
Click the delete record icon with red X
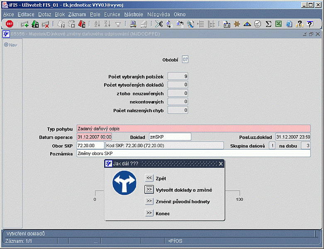click(x=46, y=24)
